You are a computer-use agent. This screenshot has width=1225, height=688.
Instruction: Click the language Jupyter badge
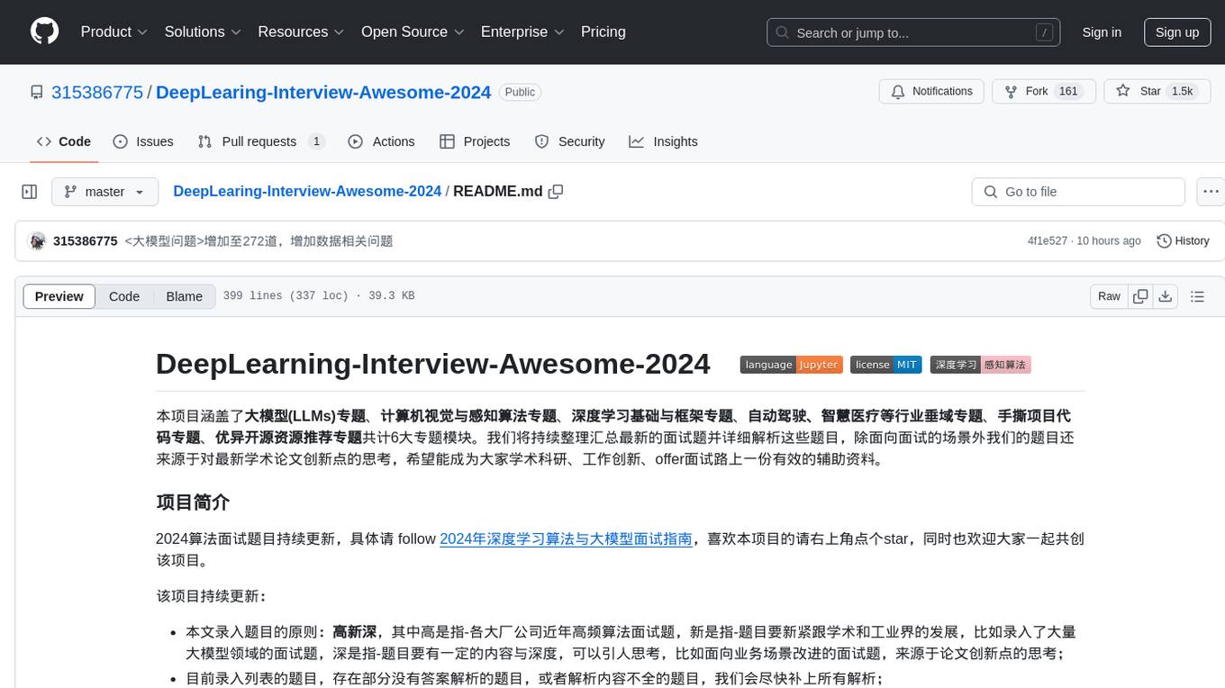pyautogui.click(x=792, y=365)
